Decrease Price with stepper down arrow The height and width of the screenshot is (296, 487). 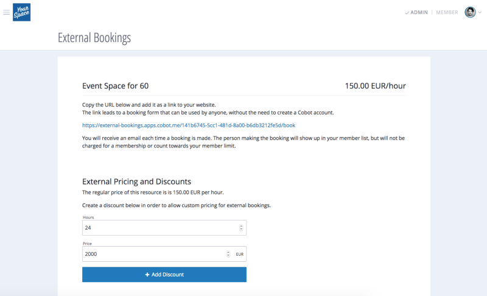(x=228, y=256)
